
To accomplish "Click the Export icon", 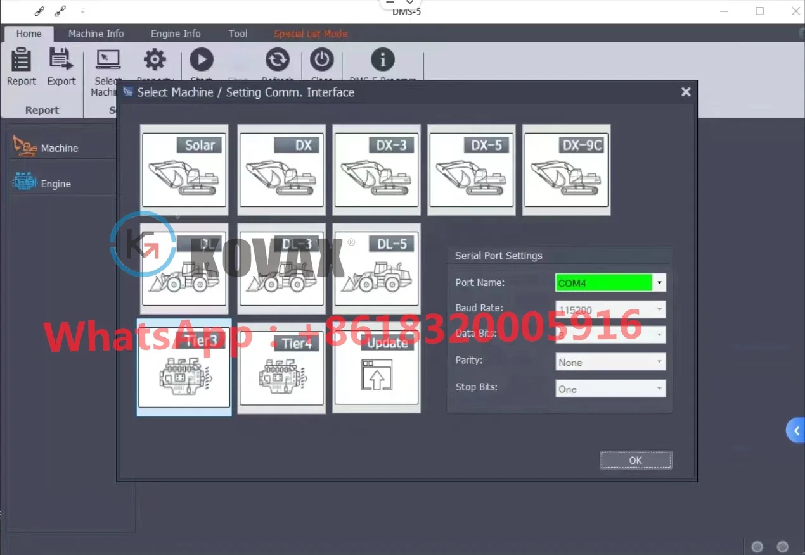I will point(61,66).
